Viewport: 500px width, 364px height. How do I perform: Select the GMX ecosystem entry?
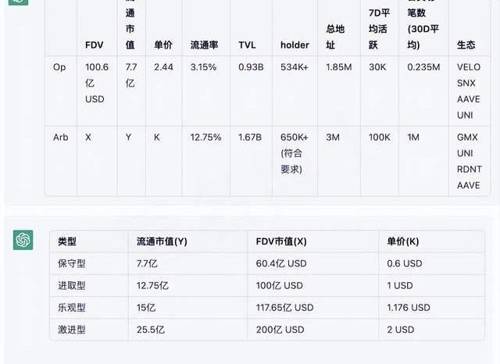tap(468, 137)
